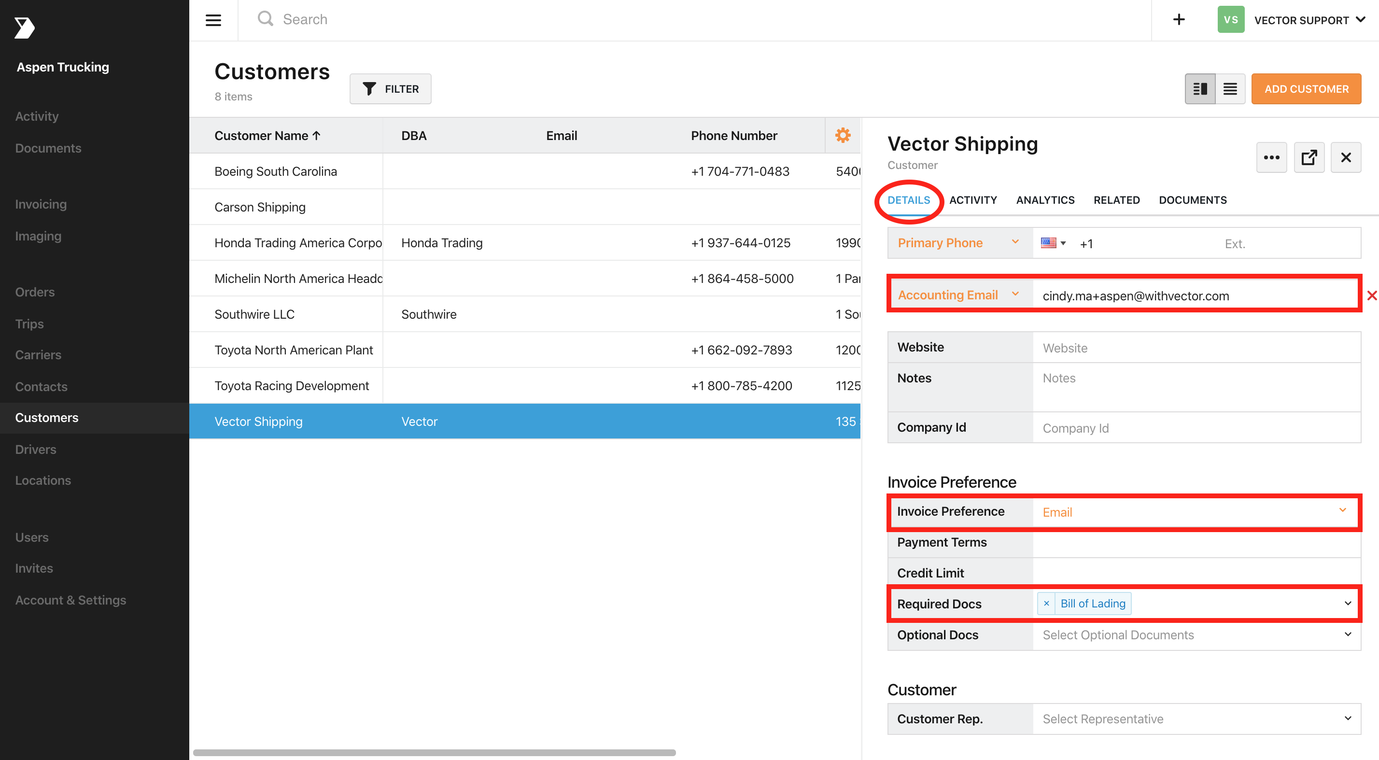Click the phone number input field
The width and height of the screenshot is (1379, 760).
(x=1146, y=243)
